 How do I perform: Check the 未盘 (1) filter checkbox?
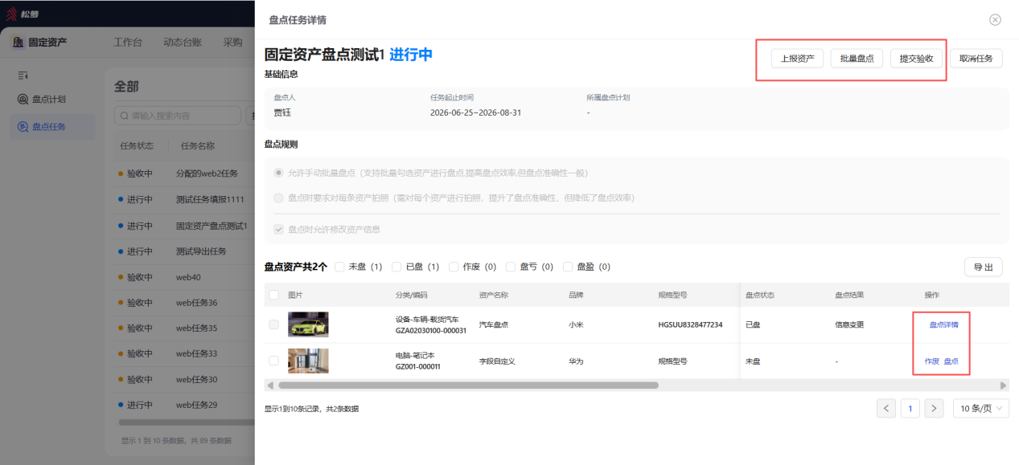pos(339,267)
